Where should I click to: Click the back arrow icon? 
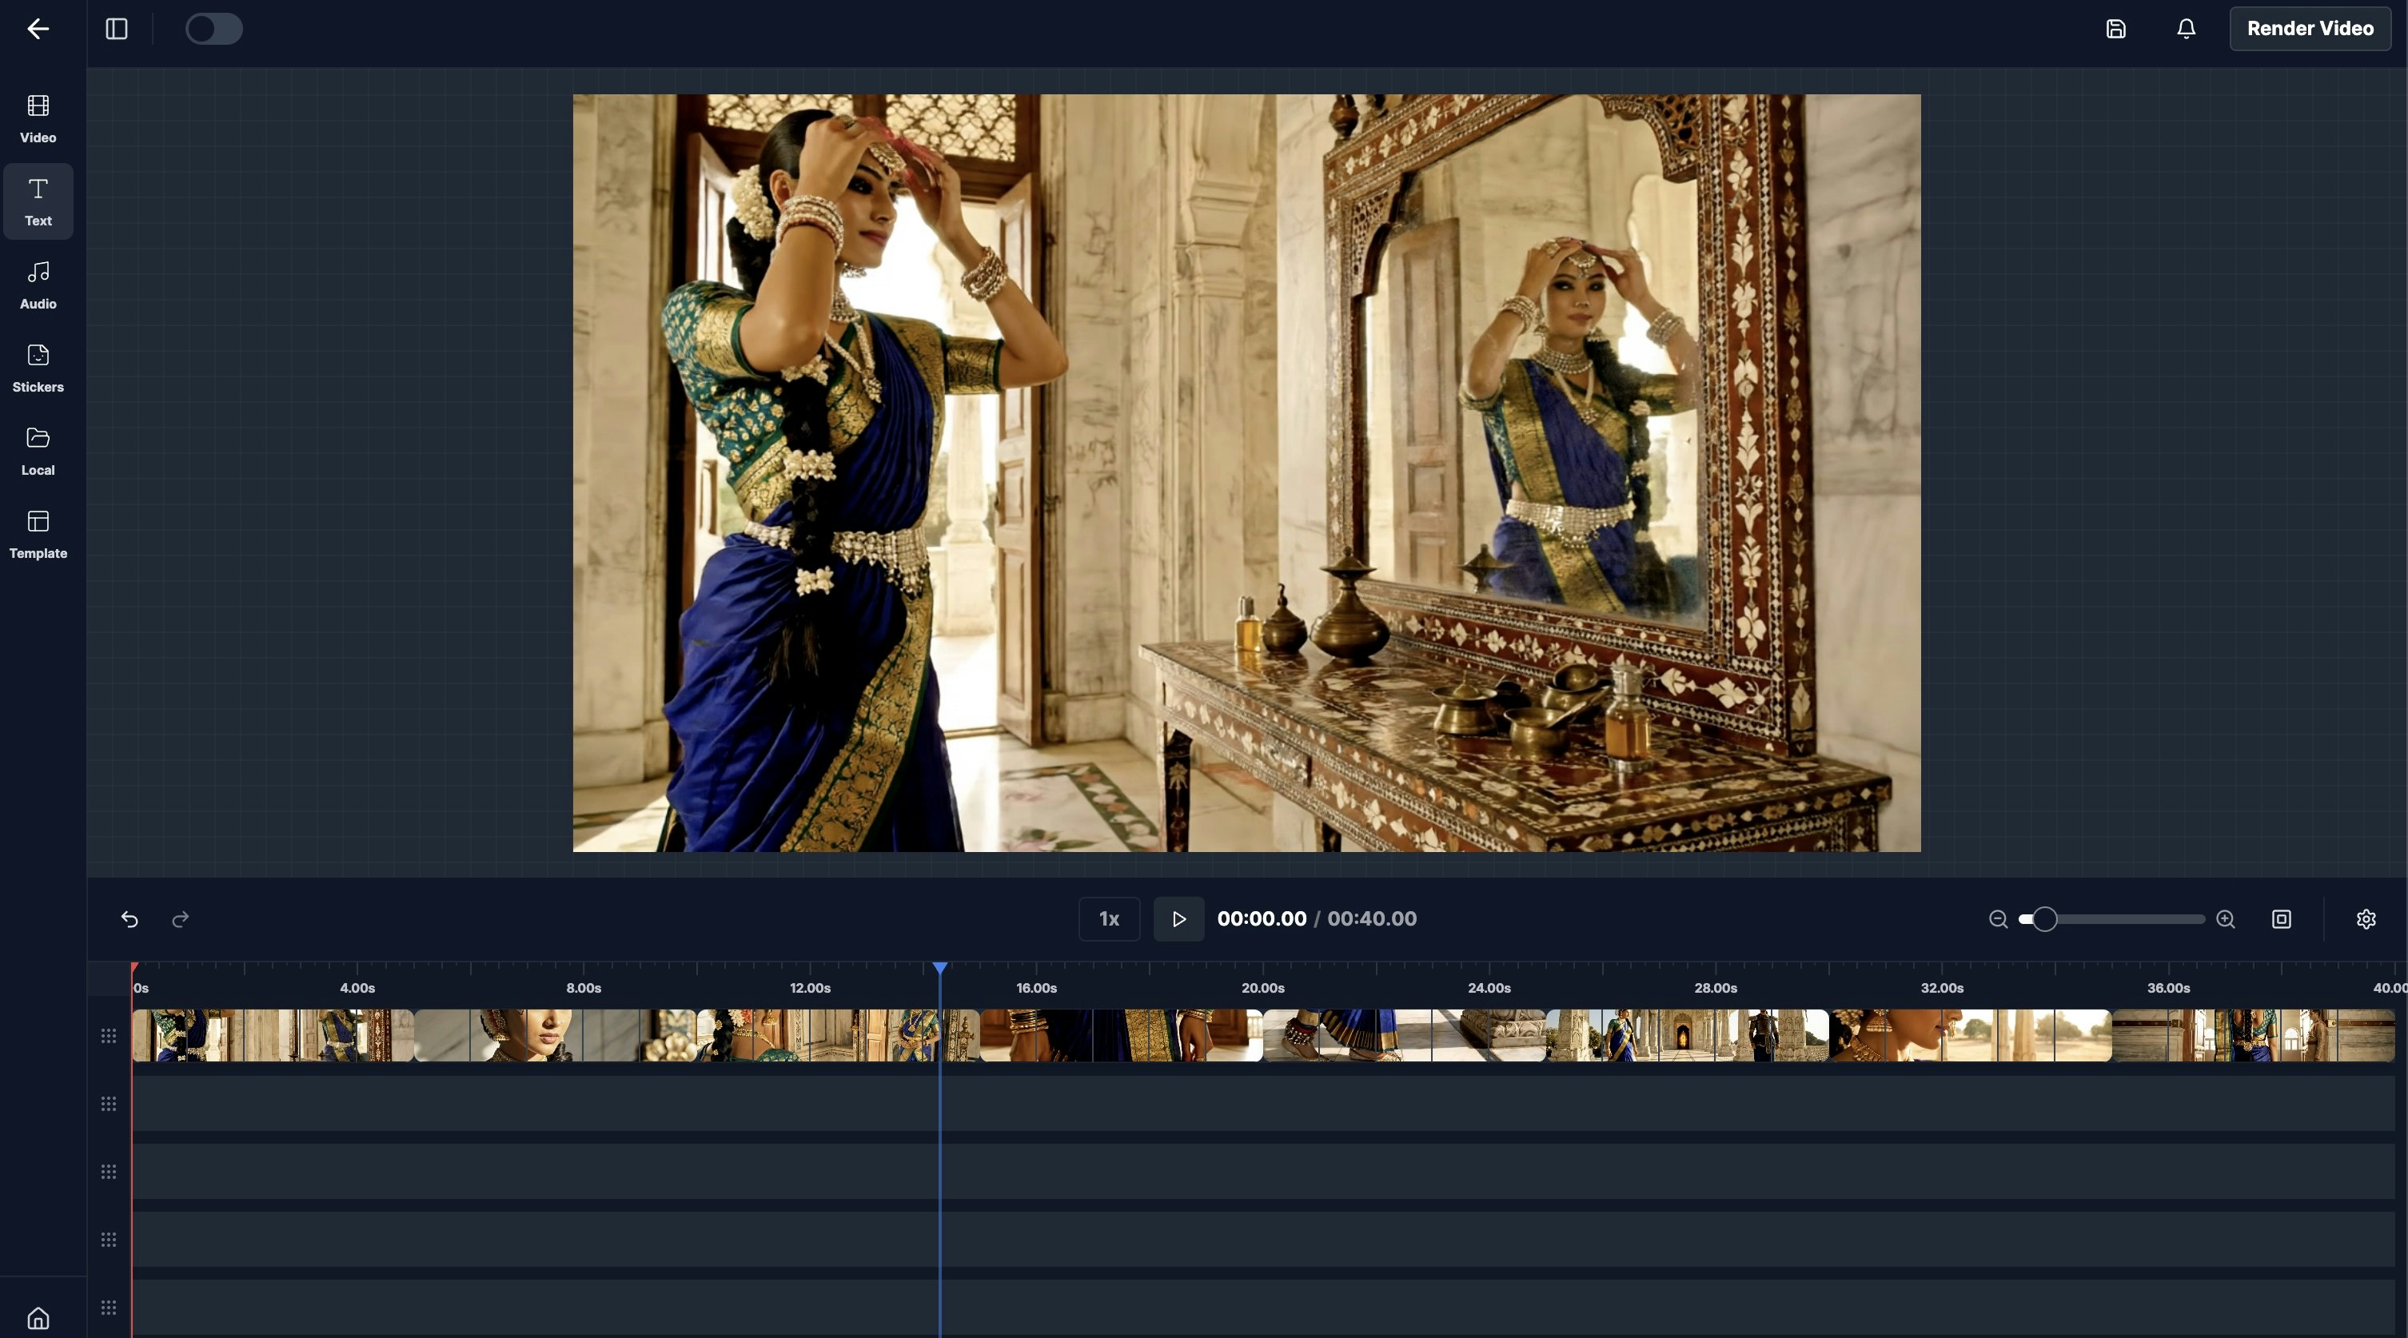(38, 29)
